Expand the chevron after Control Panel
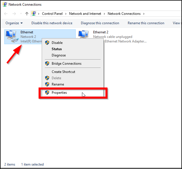The height and width of the screenshot is (169, 182). (66, 14)
